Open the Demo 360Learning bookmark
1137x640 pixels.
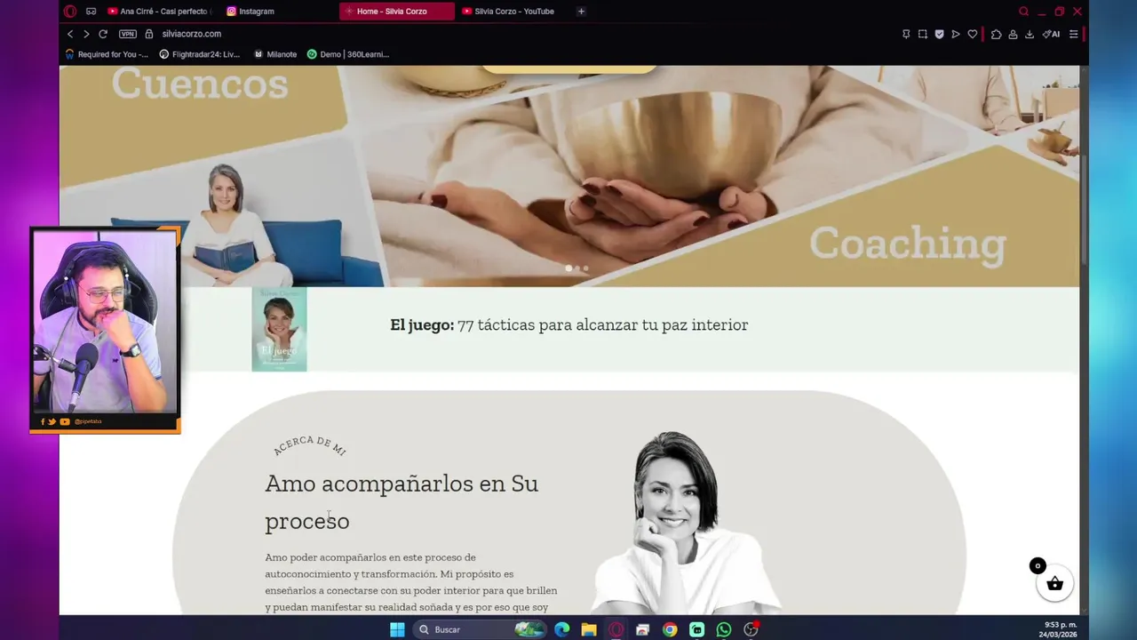(x=348, y=54)
